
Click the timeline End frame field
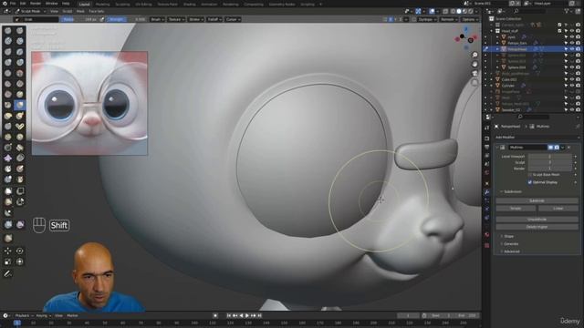467,316
